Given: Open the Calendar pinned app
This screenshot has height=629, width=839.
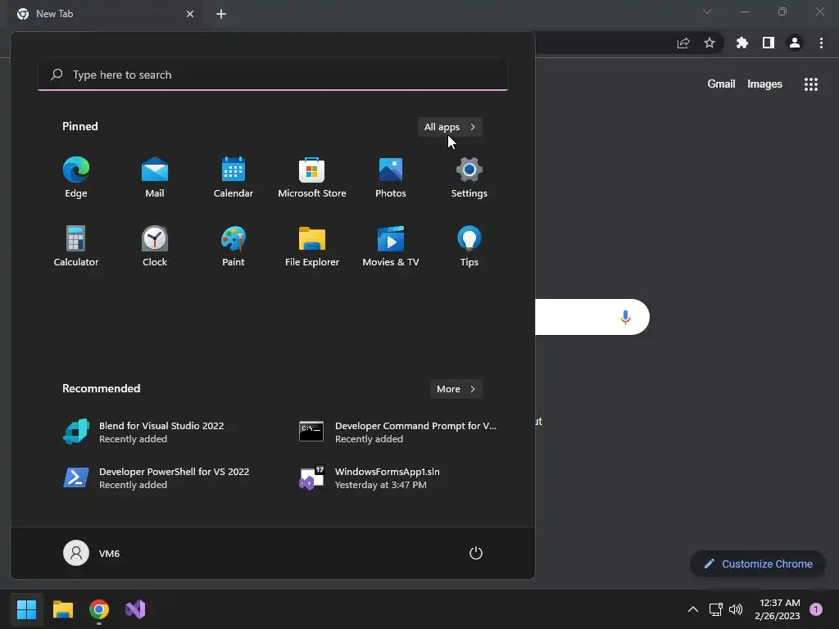Looking at the screenshot, I should (234, 178).
